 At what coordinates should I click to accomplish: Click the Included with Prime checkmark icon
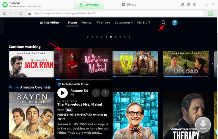pos(59,84)
